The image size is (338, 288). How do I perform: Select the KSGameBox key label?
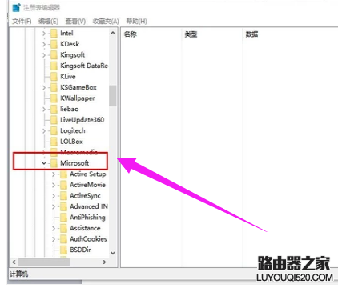78,87
